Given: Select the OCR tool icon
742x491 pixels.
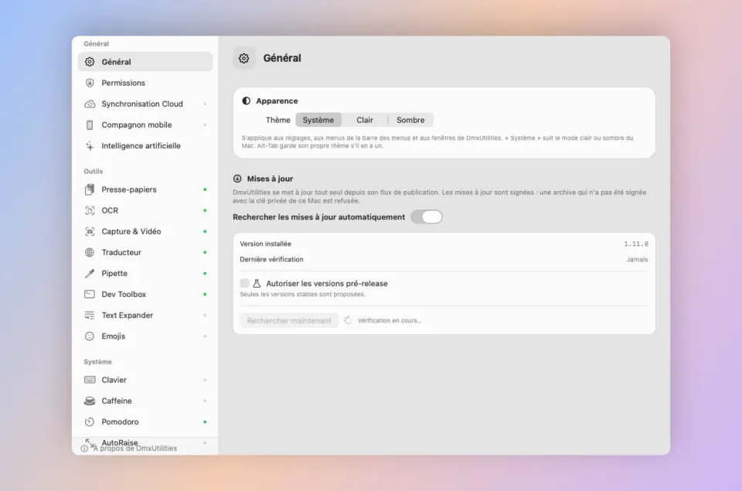Looking at the screenshot, I should click(90, 210).
